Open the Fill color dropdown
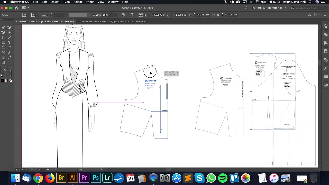Screen dimensions: 329x185 [28, 15]
